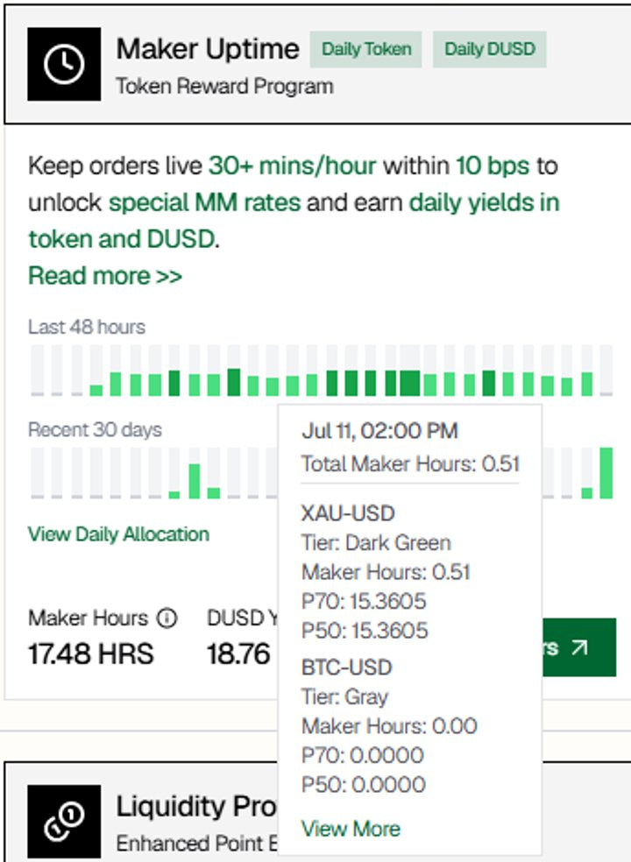The width and height of the screenshot is (631, 862).
Task: Click first gray bar in 30-day chart
Action: pyautogui.click(x=38, y=473)
